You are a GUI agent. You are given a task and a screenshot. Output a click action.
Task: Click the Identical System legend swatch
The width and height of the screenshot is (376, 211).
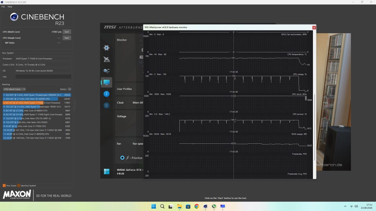[x=19, y=185]
